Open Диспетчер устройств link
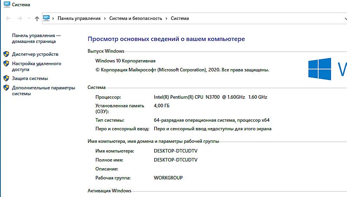Viewport: 347px width, 197px height. 35,54
